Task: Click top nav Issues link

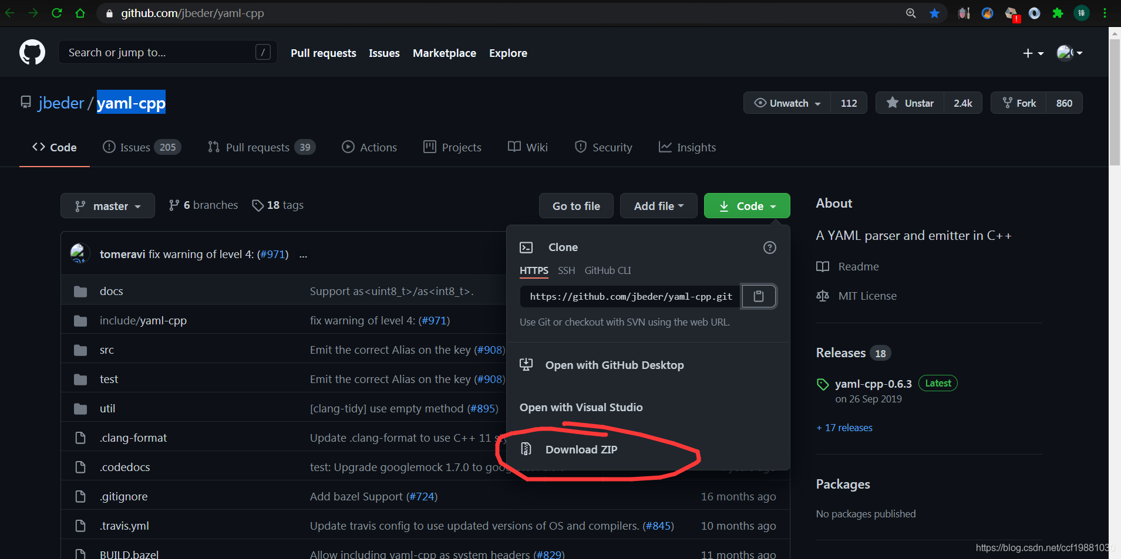Action: 384,53
